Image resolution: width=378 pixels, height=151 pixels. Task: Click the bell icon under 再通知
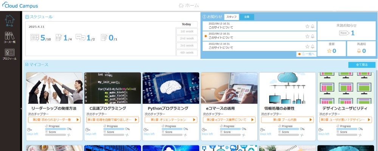coord(359,51)
